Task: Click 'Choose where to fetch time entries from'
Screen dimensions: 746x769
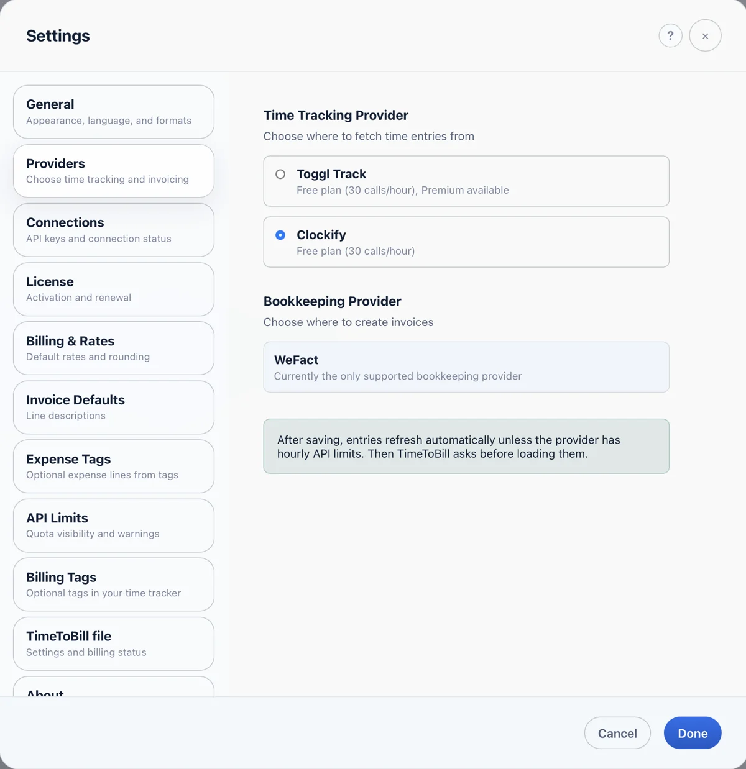Action: point(369,136)
